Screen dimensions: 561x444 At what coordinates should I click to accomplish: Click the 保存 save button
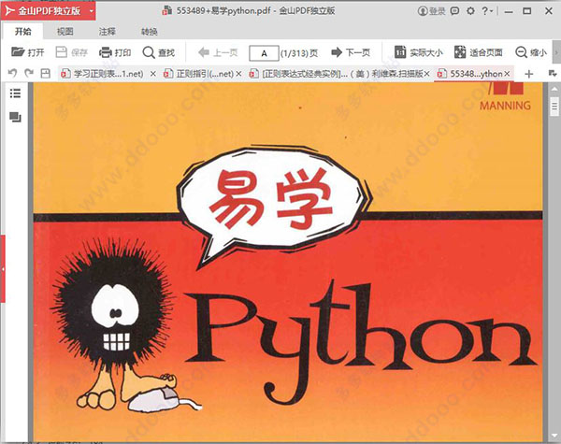[x=72, y=52]
